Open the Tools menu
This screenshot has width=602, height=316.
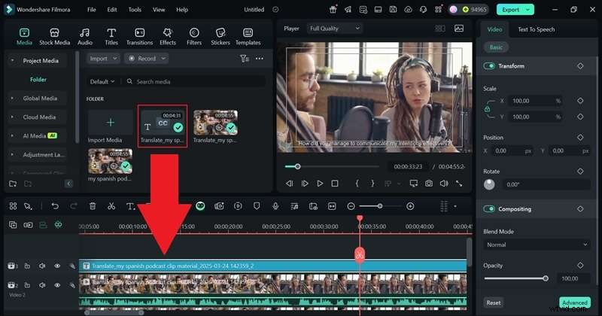point(135,10)
